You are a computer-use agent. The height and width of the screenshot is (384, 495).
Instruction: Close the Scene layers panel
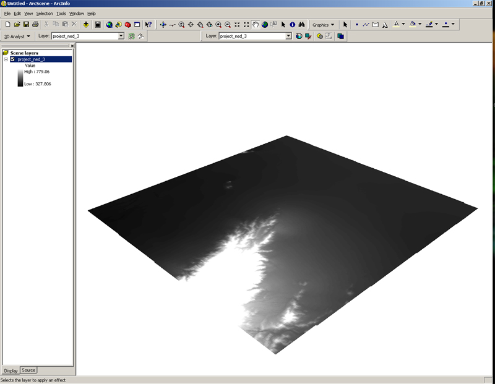click(72, 46)
